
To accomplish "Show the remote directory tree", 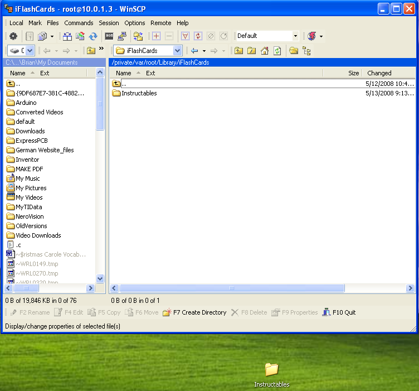I will (306, 51).
